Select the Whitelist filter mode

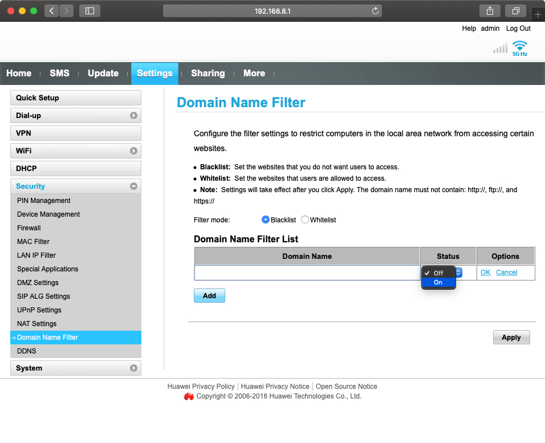point(305,220)
